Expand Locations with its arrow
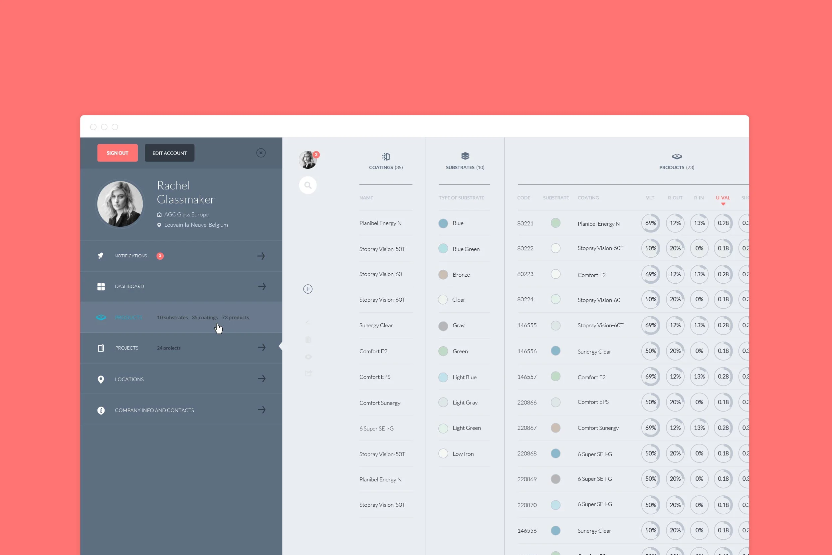The height and width of the screenshot is (555, 832). tap(262, 379)
